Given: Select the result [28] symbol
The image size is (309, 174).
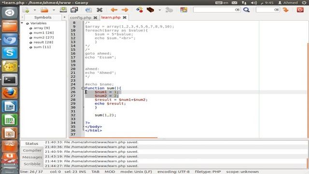Looking at the screenshot, I should 43,42.
